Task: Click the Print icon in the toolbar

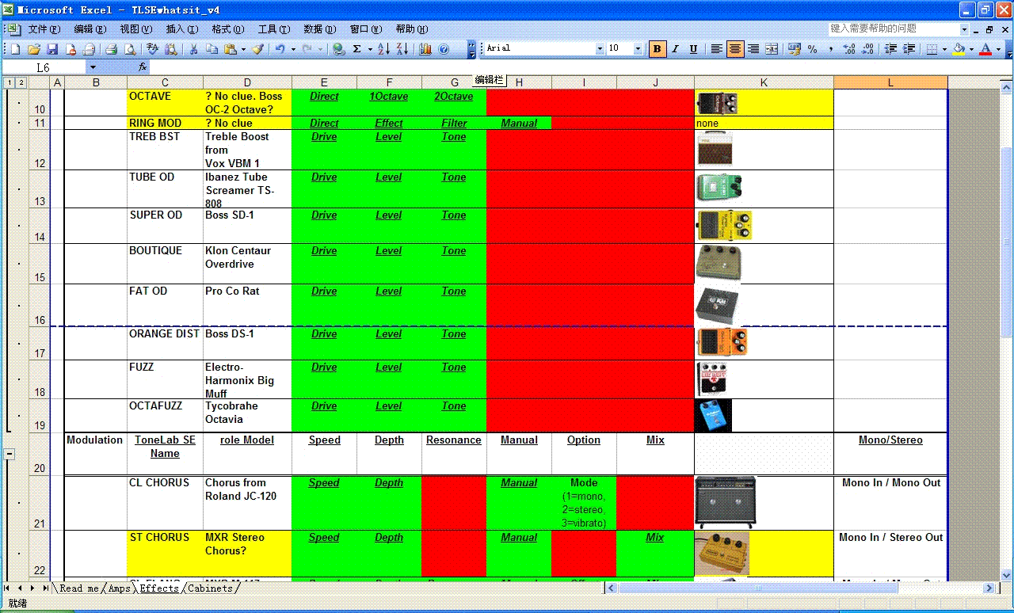Action: coord(112,49)
